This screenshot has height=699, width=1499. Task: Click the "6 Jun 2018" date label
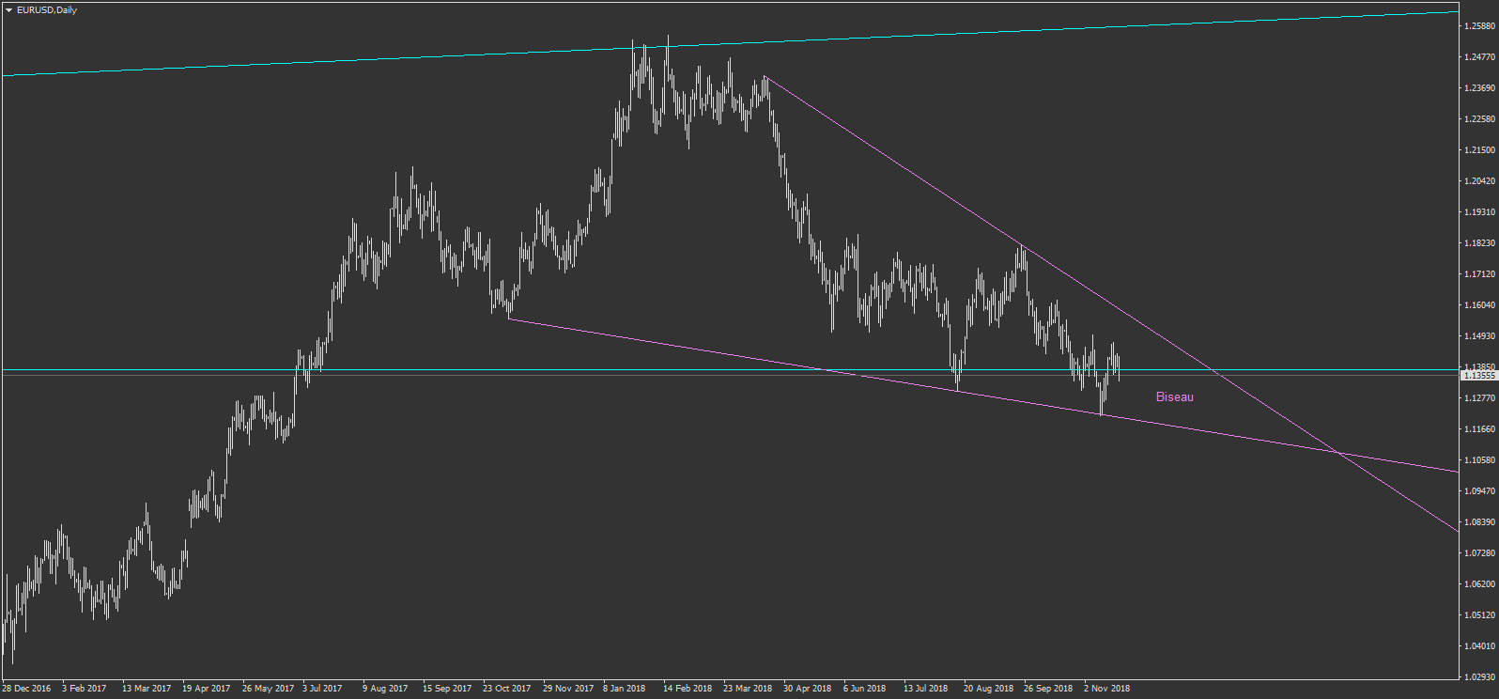click(x=865, y=689)
